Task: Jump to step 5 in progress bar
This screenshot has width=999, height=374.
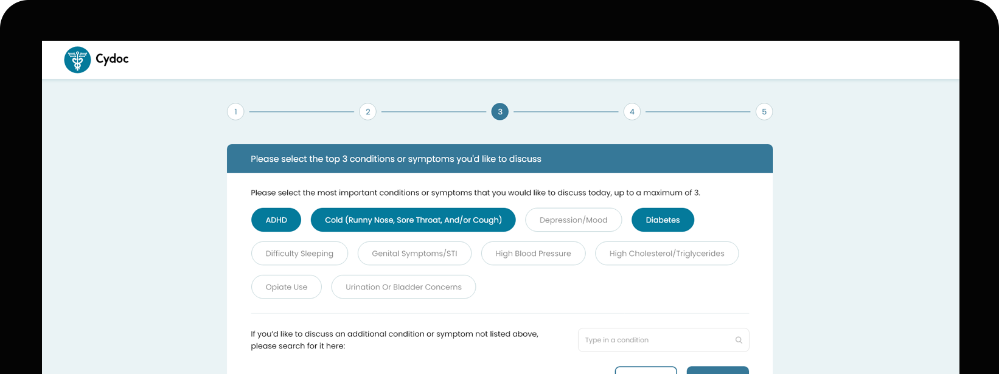Action: [764, 112]
